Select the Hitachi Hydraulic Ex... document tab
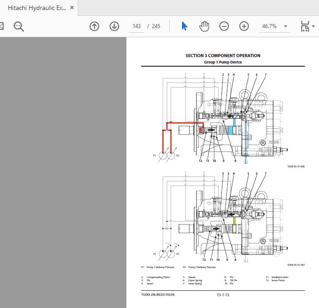The height and width of the screenshot is (308, 319). 39,8
